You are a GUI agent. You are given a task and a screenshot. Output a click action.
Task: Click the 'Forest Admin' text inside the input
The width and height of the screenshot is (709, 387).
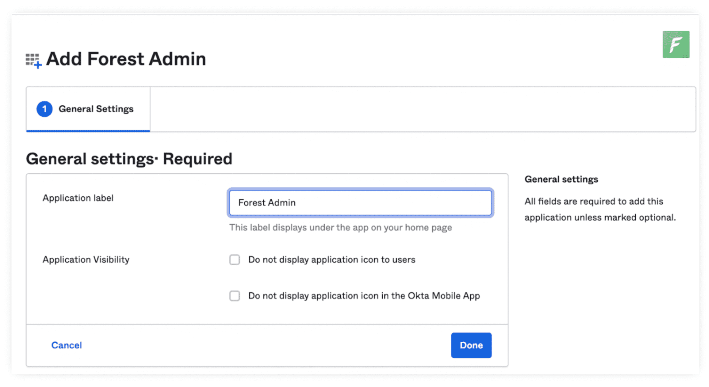tap(267, 203)
